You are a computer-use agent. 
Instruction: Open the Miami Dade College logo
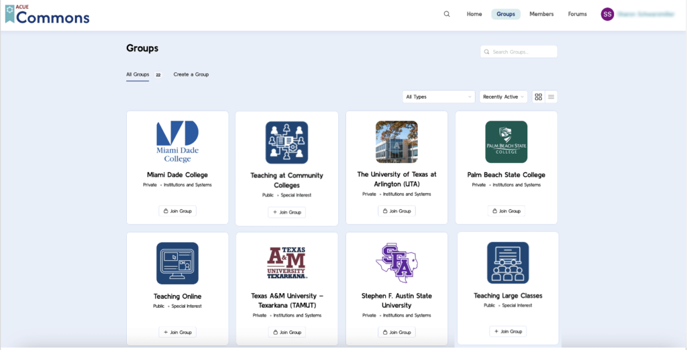point(177,141)
